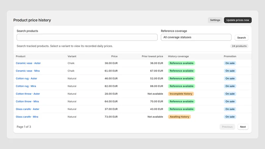Open Cotton rug · Aster product
This screenshot has height=149, width=265.
[26, 78]
